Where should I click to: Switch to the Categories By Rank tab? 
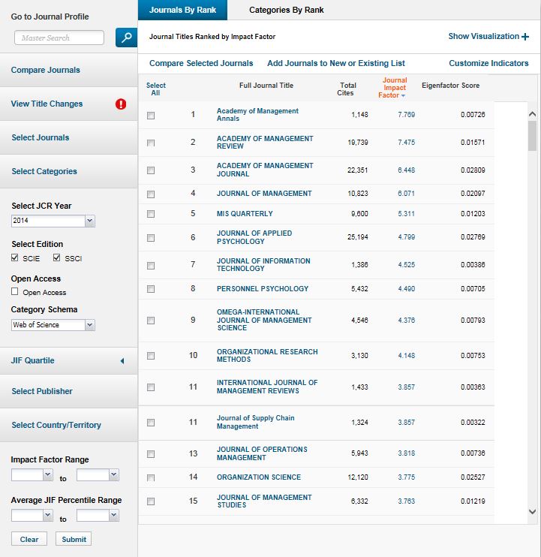click(287, 11)
